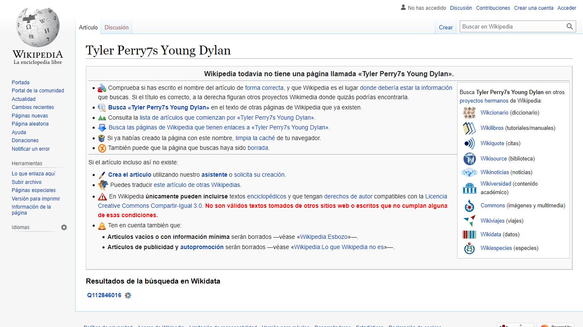The image size is (583, 327).
Task: Click the user silhouette icon beside No has accedido
Action: coord(403,7)
